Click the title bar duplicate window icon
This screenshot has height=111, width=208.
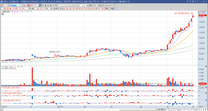pyautogui.click(x=190, y=1)
